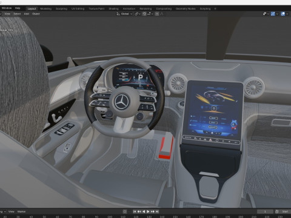Toggle viewport gizmos display
The width and height of the screenshot is (291, 218).
[x=273, y=14]
